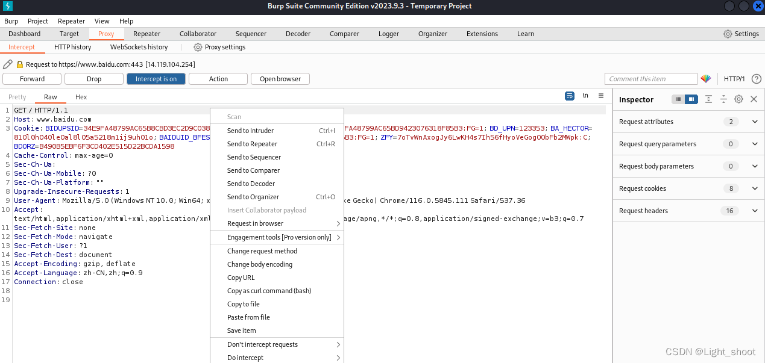Expand Request cookies section chevron

click(755, 188)
